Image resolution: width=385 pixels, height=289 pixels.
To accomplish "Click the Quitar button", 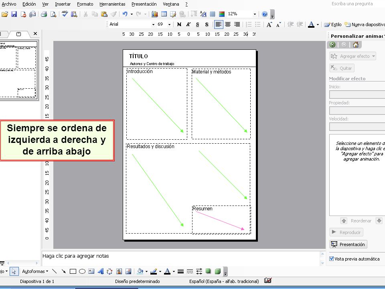I will tap(342, 68).
